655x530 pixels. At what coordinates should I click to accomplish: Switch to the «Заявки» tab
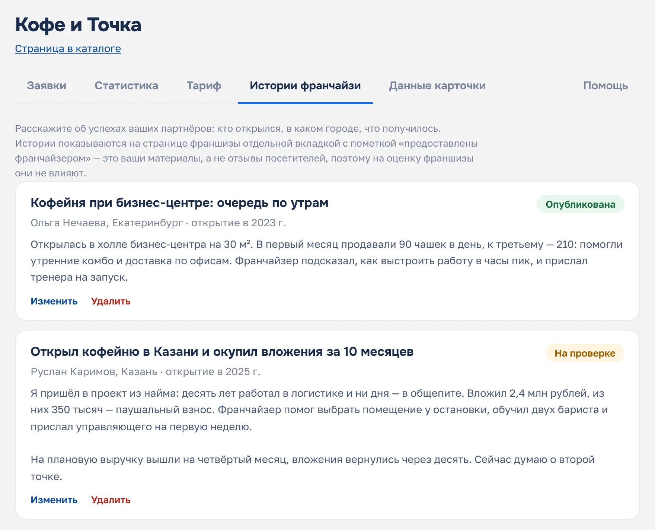47,86
